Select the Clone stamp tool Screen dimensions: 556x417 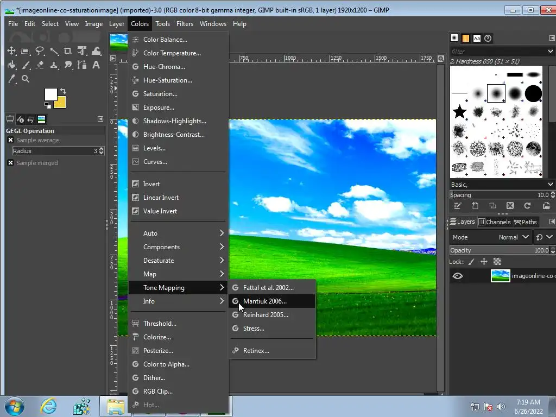54,65
